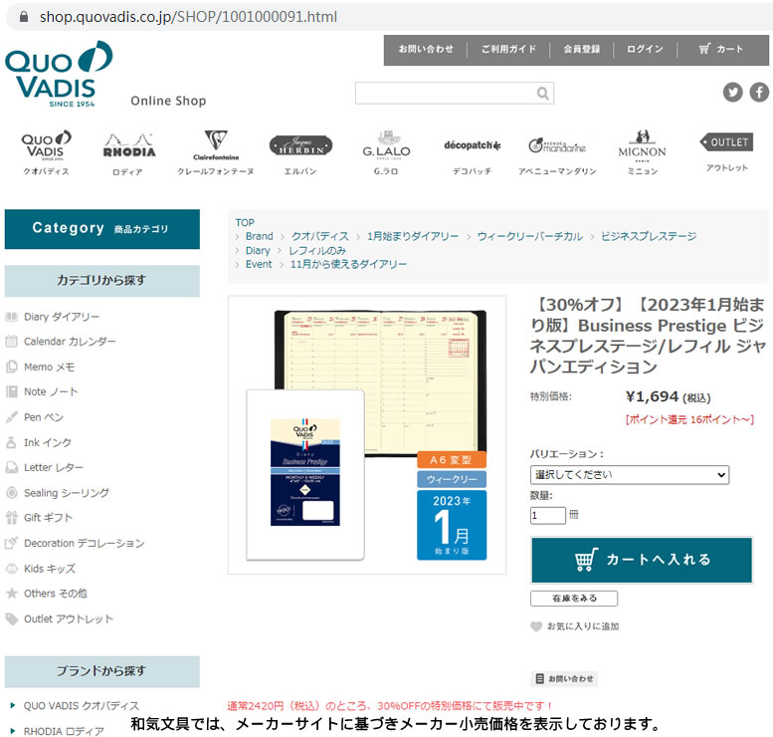Open Memo メモ category
773x737 pixels.
50,368
